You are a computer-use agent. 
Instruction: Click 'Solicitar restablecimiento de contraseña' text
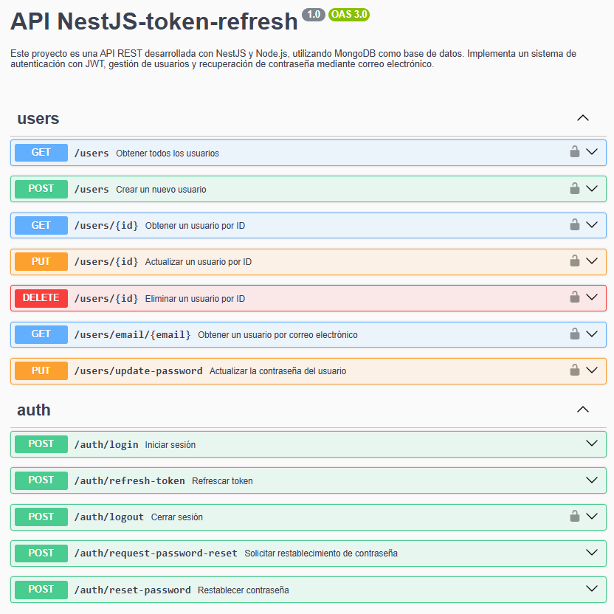321,553
